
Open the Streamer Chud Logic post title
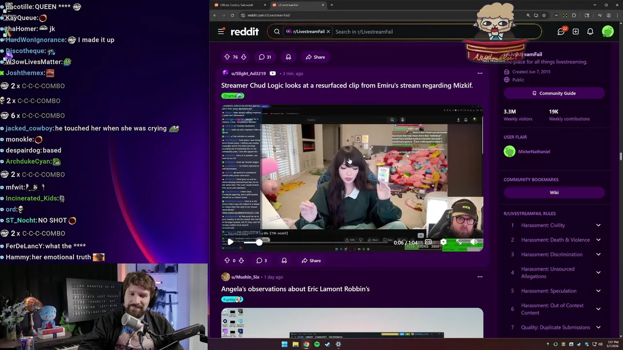pyautogui.click(x=347, y=86)
